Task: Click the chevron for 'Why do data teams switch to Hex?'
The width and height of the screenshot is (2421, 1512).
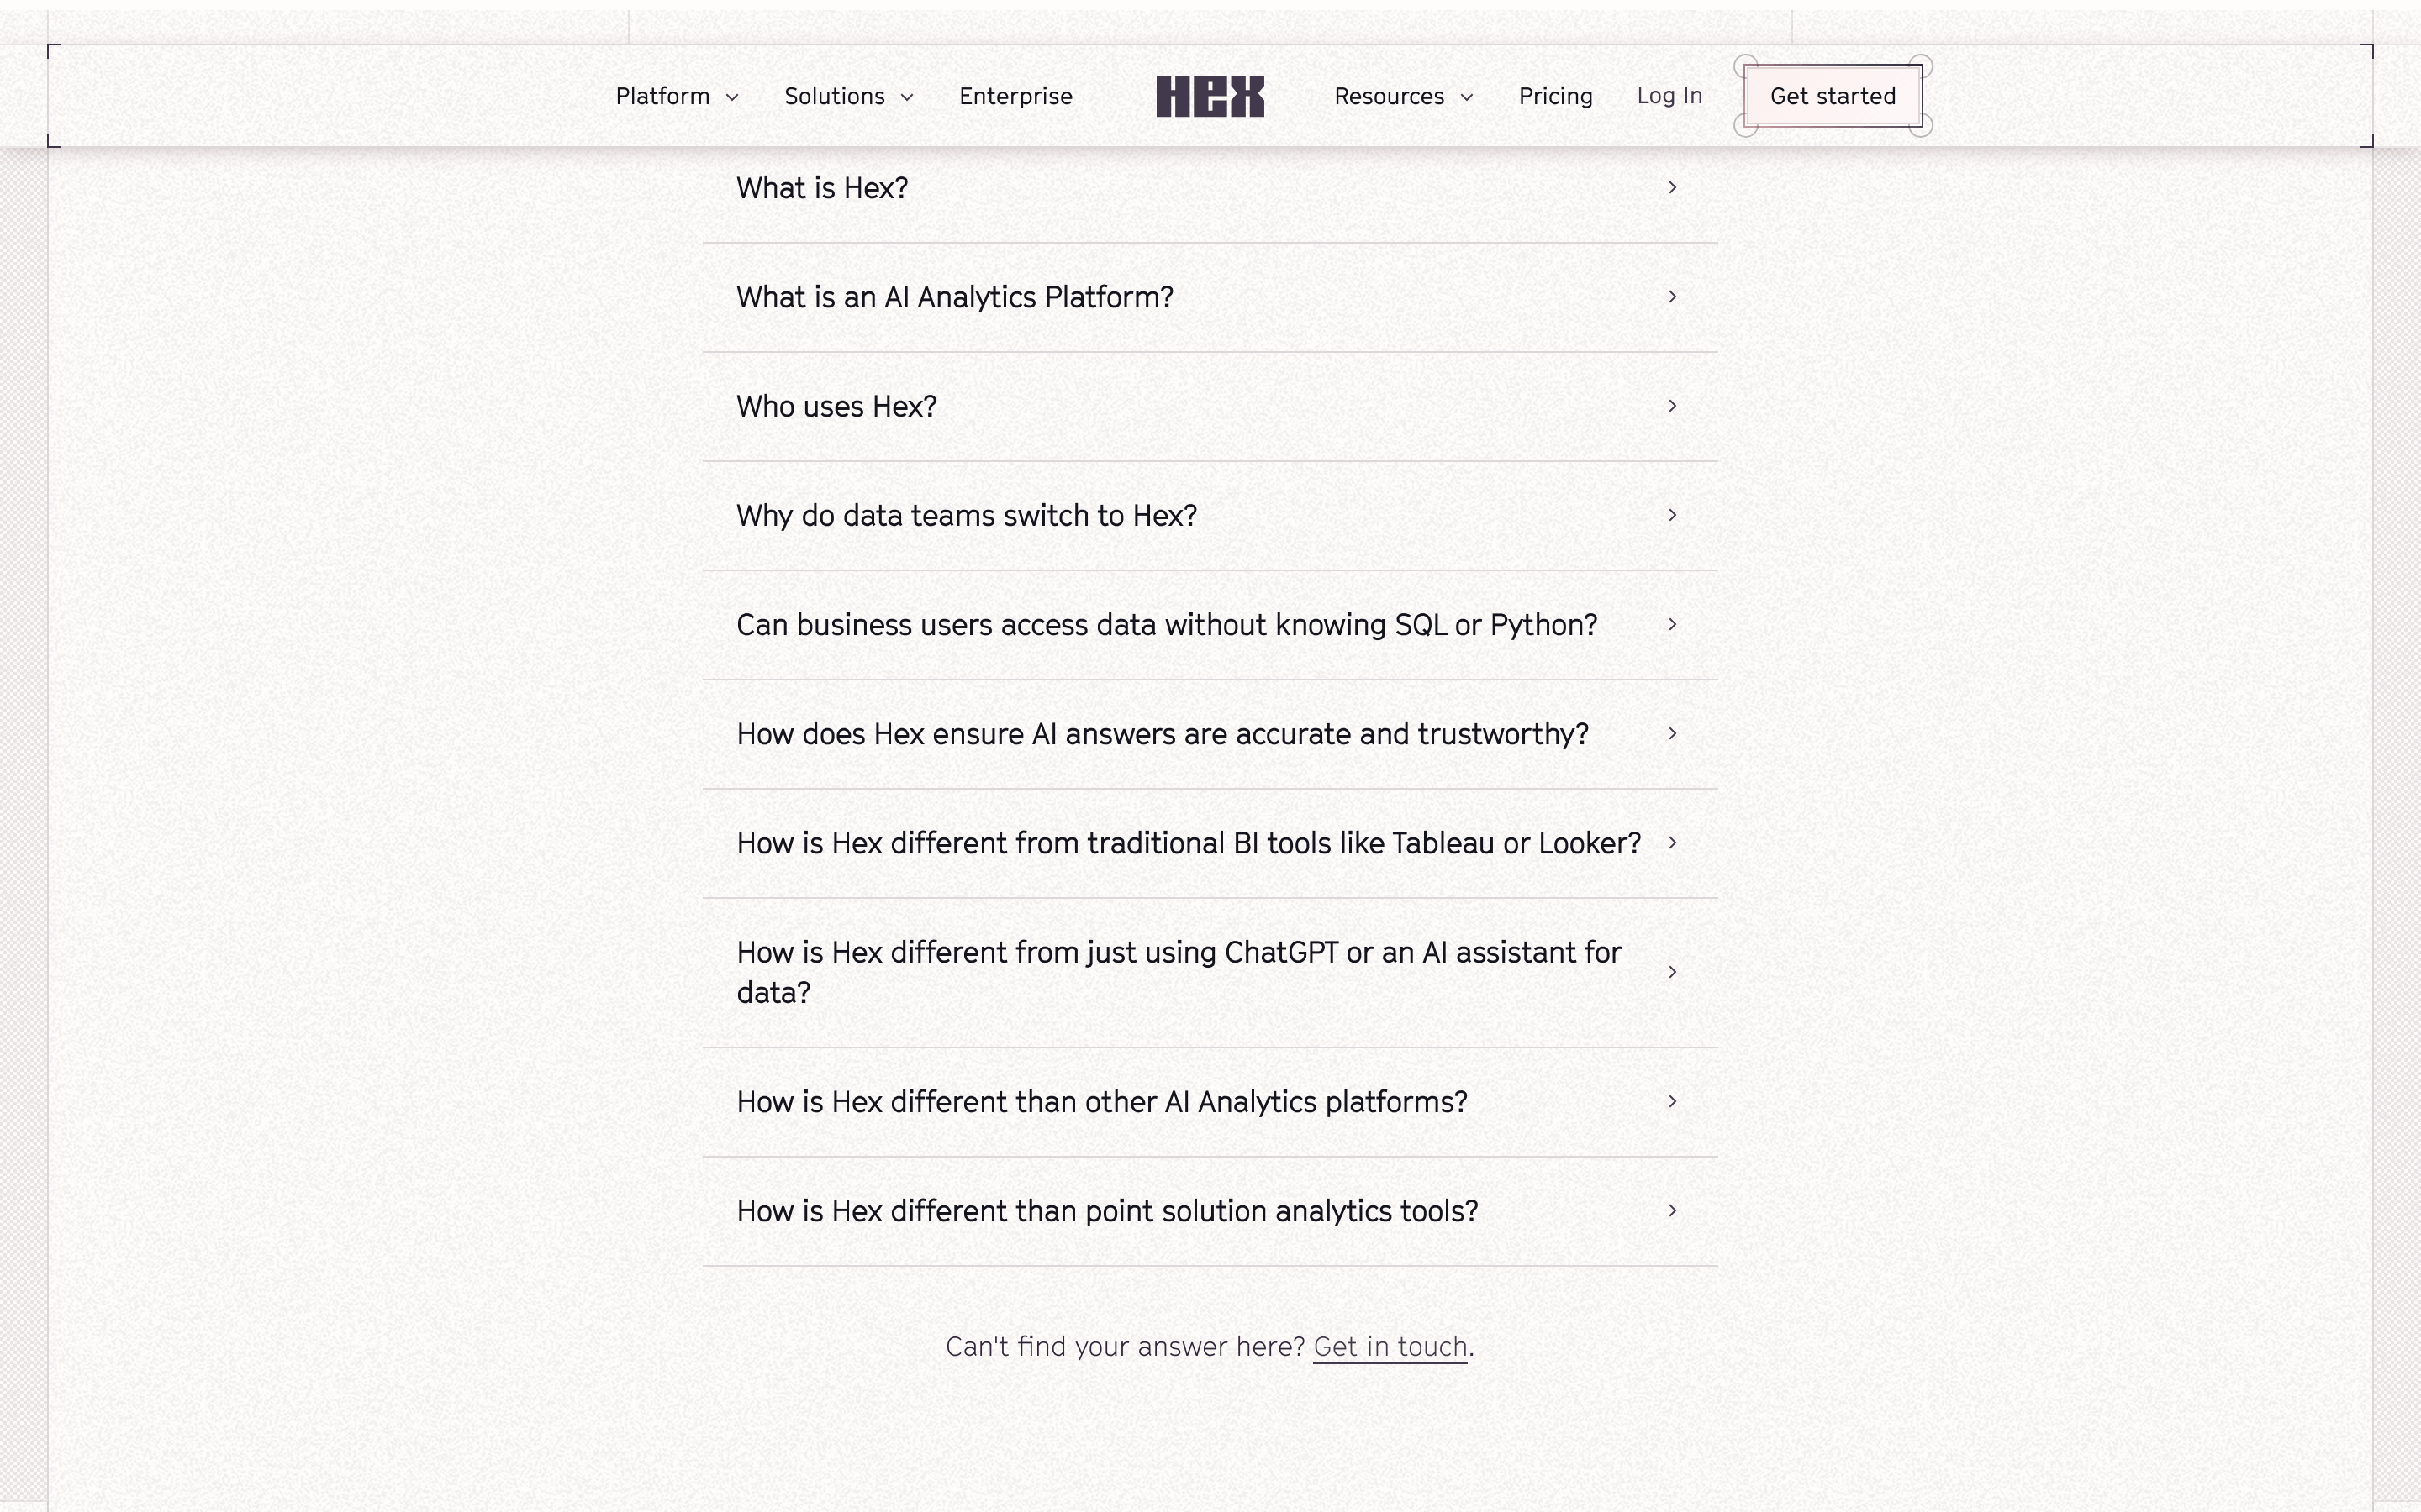Action: 1672,515
